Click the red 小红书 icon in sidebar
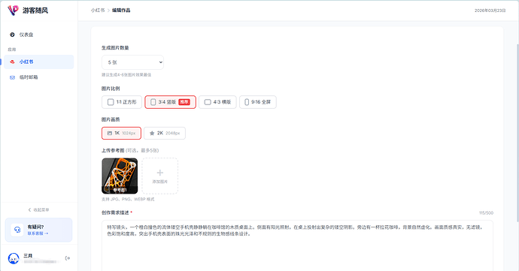Screen dimensions: 519x271 click(x=12, y=62)
